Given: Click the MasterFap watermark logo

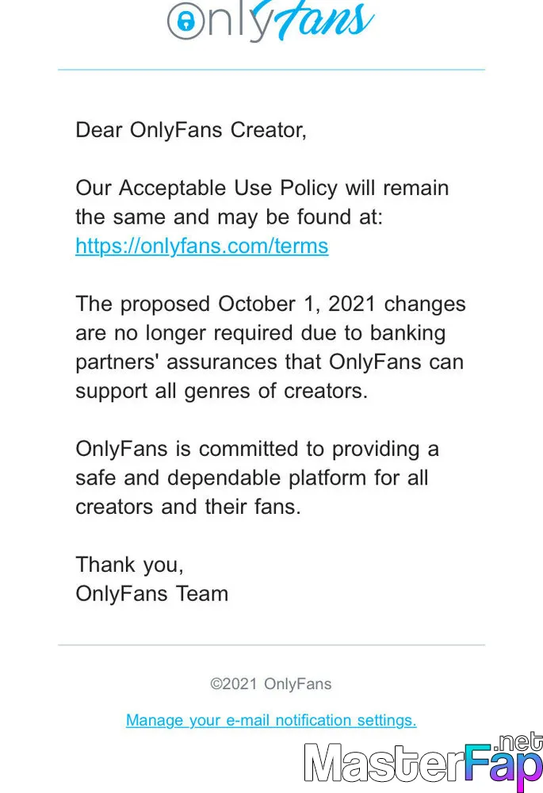Looking at the screenshot, I should tap(423, 763).
